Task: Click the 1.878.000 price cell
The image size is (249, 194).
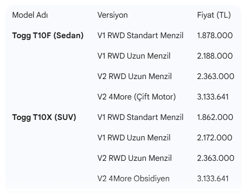Action: [x=215, y=35]
